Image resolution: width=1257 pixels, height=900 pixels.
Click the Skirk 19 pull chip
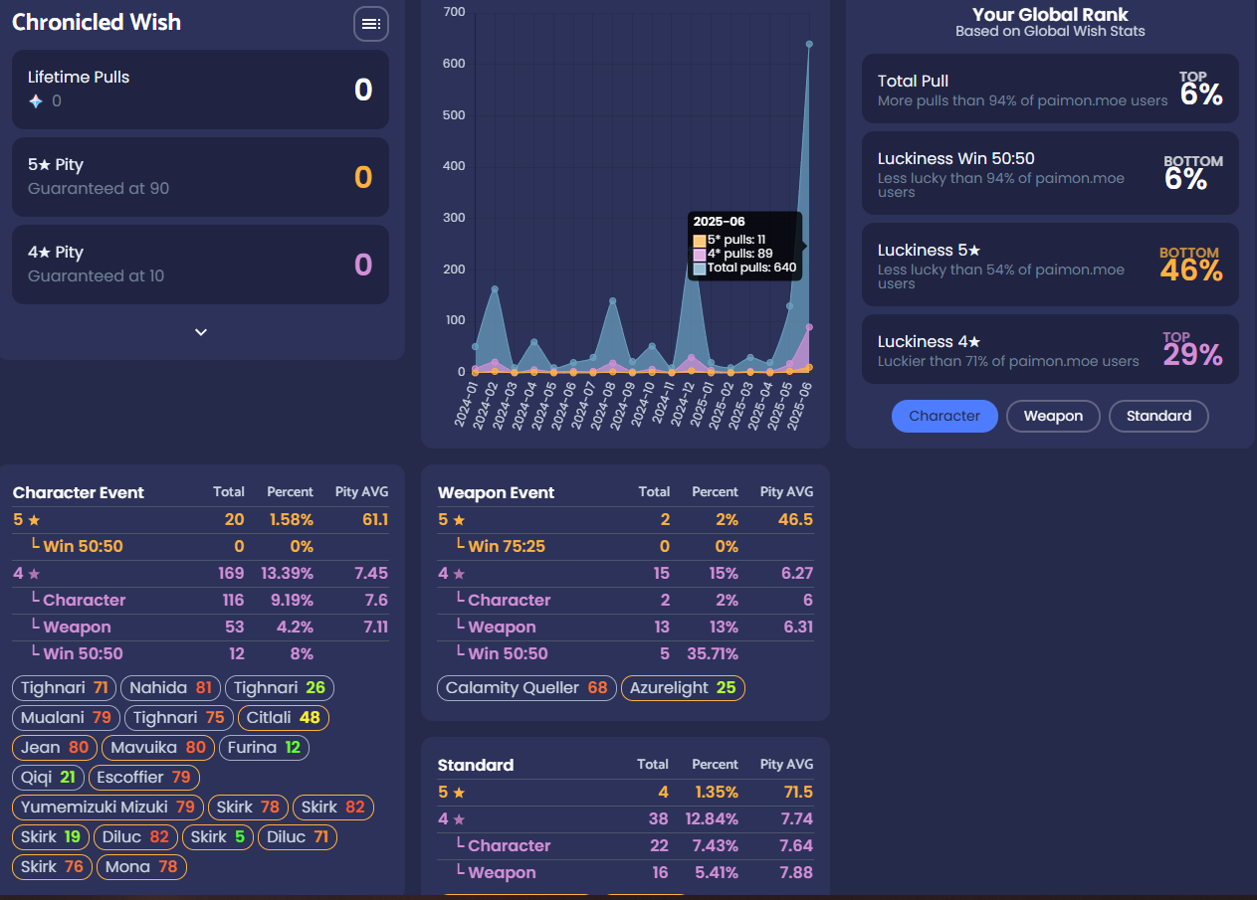[51, 837]
